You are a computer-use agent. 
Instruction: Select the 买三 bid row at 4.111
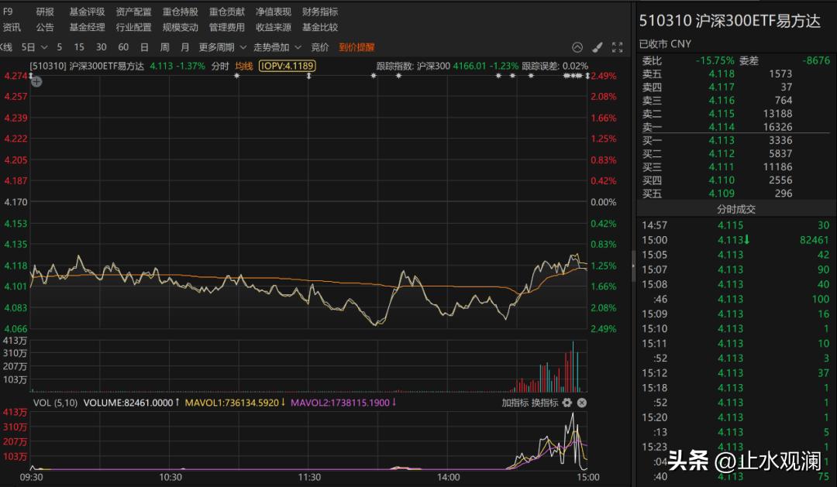(x=736, y=167)
